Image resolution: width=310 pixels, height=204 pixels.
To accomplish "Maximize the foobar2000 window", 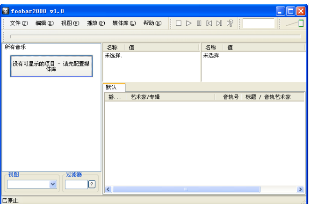I will pyautogui.click(x=291, y=11).
